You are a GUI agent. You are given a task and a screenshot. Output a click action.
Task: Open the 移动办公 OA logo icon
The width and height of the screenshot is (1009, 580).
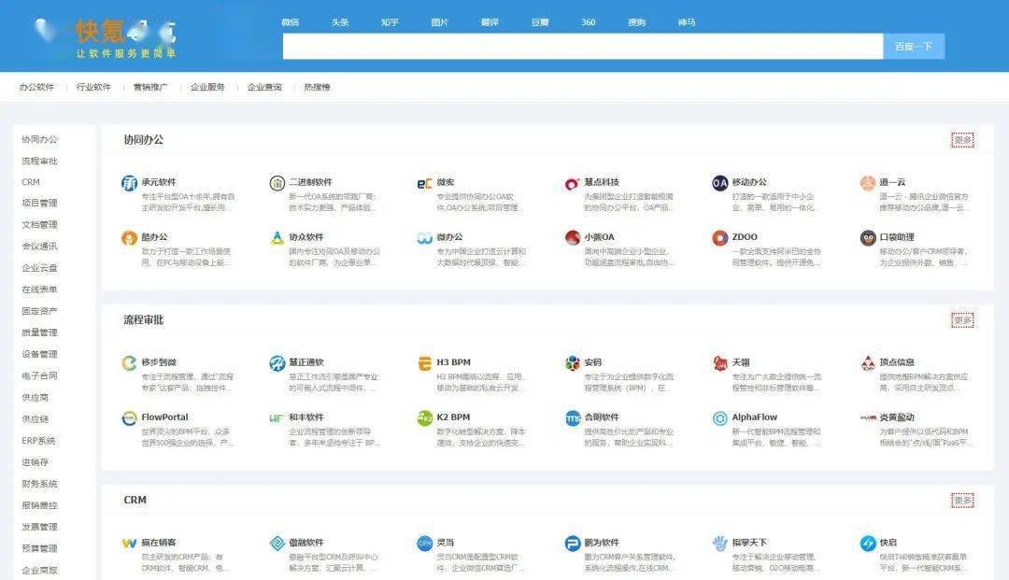click(720, 183)
